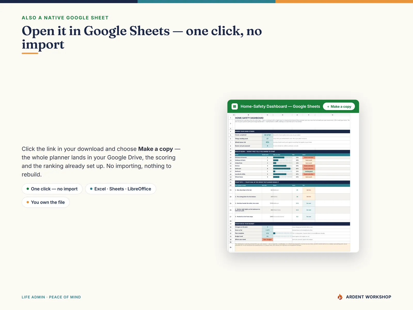Viewport: 413px width, 310px height.
Task: Click the "Over budget" status cell
Action: click(x=267, y=239)
